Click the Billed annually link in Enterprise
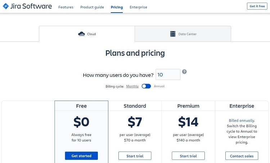This screenshot has height=163, width=270. click(242, 120)
